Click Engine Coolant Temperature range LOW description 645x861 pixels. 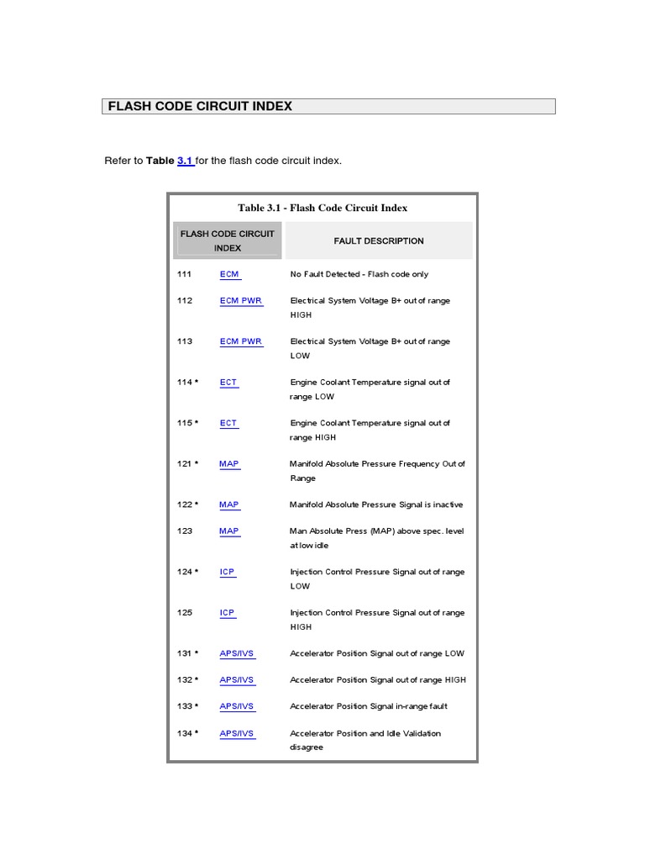coord(370,389)
